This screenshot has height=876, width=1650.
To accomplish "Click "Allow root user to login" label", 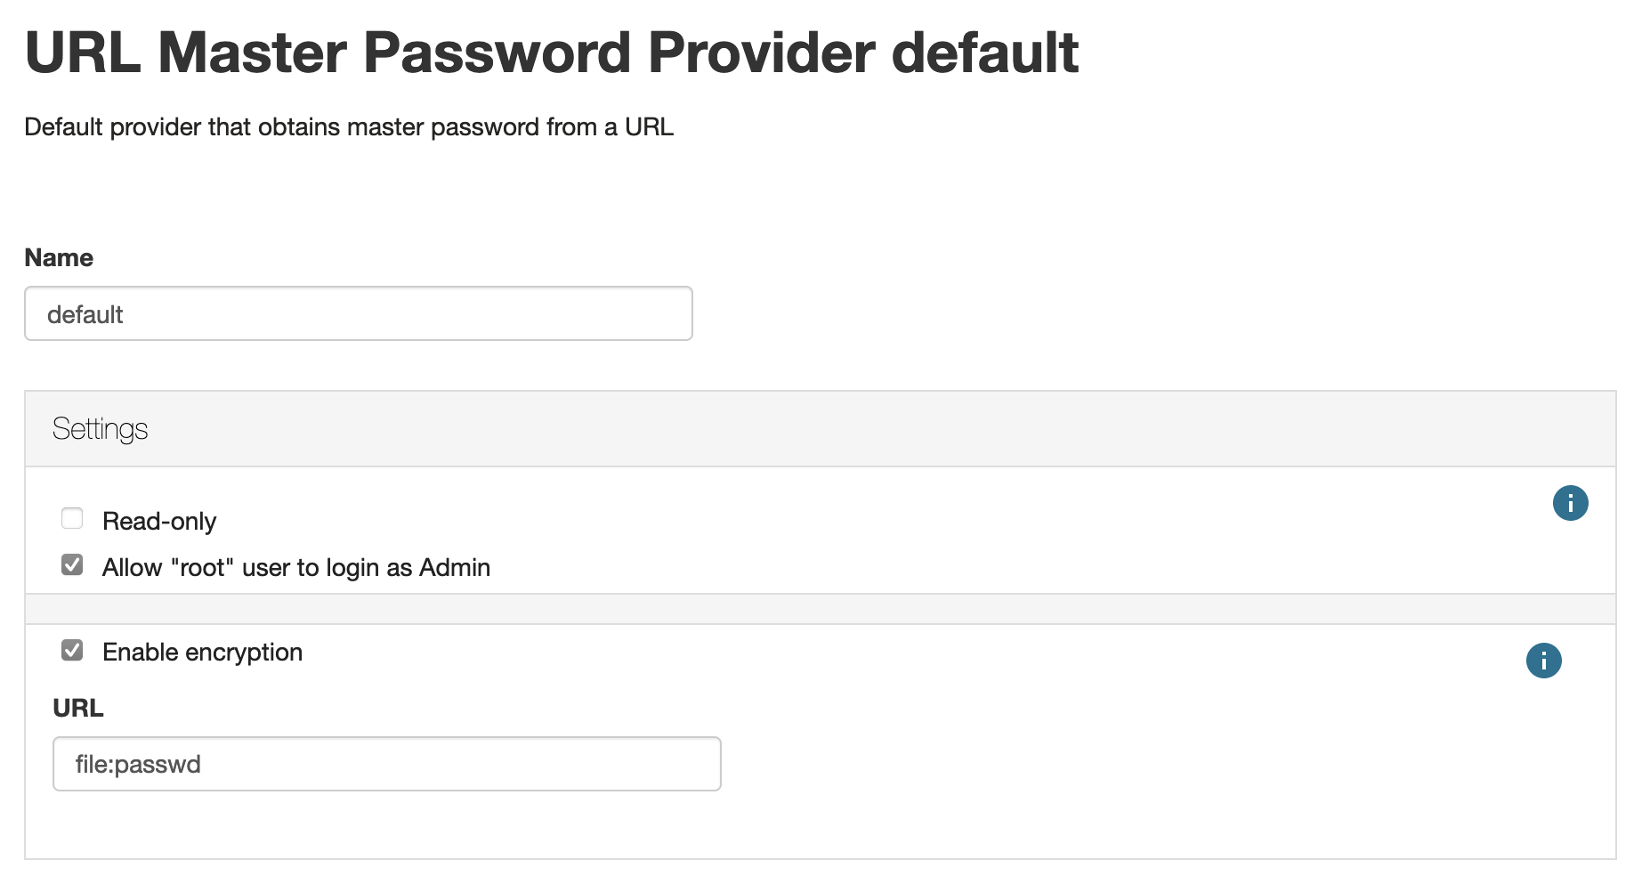I will pos(296,567).
